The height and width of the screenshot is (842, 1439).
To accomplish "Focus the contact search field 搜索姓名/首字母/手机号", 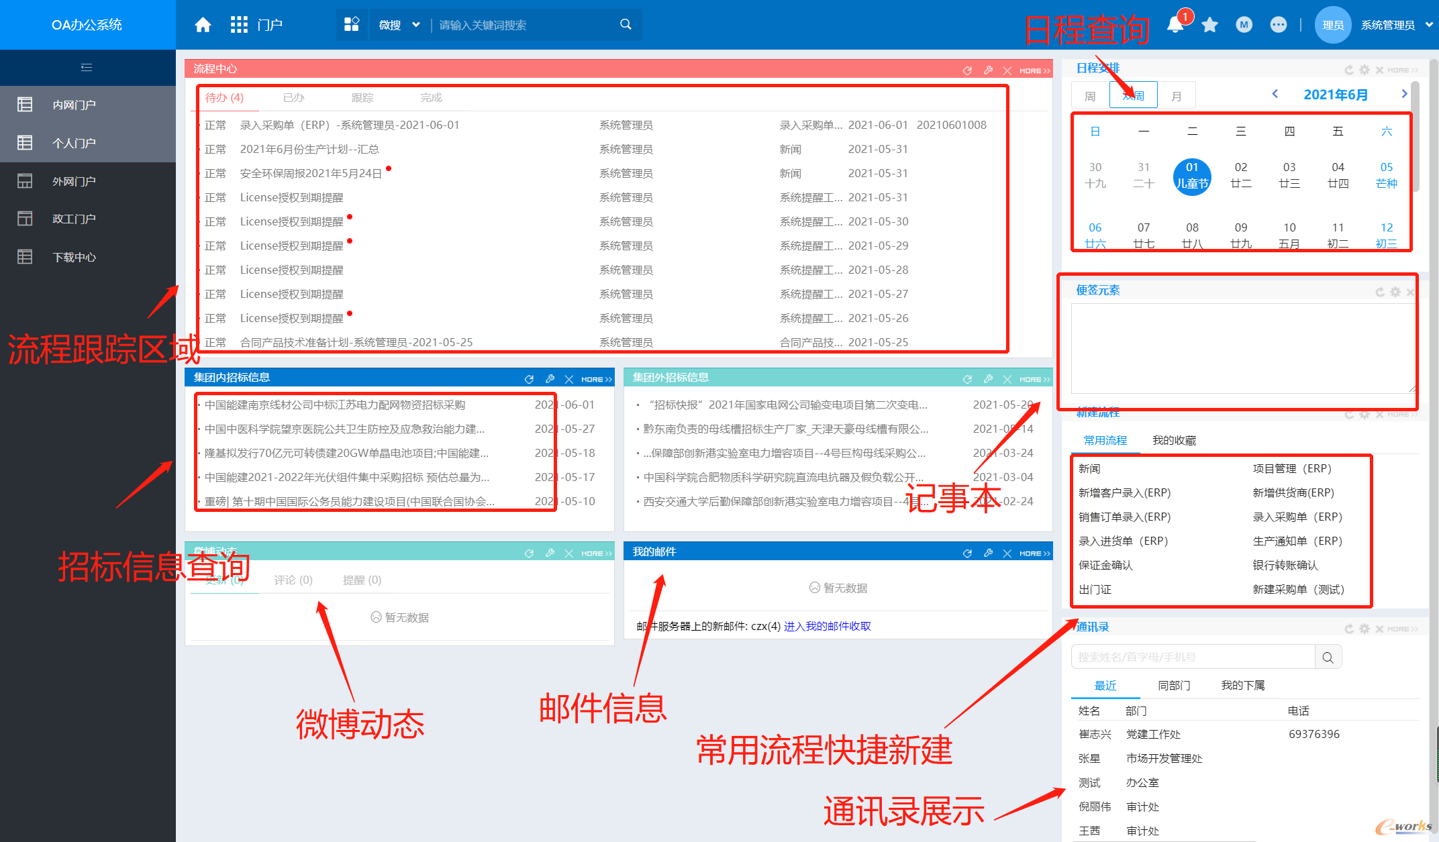I will (1193, 657).
